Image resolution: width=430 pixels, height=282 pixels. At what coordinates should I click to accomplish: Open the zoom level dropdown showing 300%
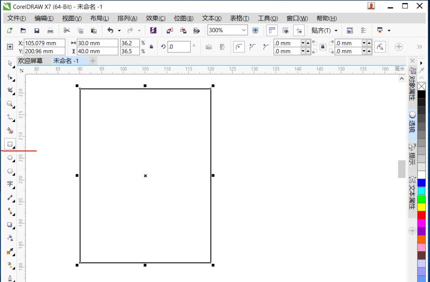(243, 30)
